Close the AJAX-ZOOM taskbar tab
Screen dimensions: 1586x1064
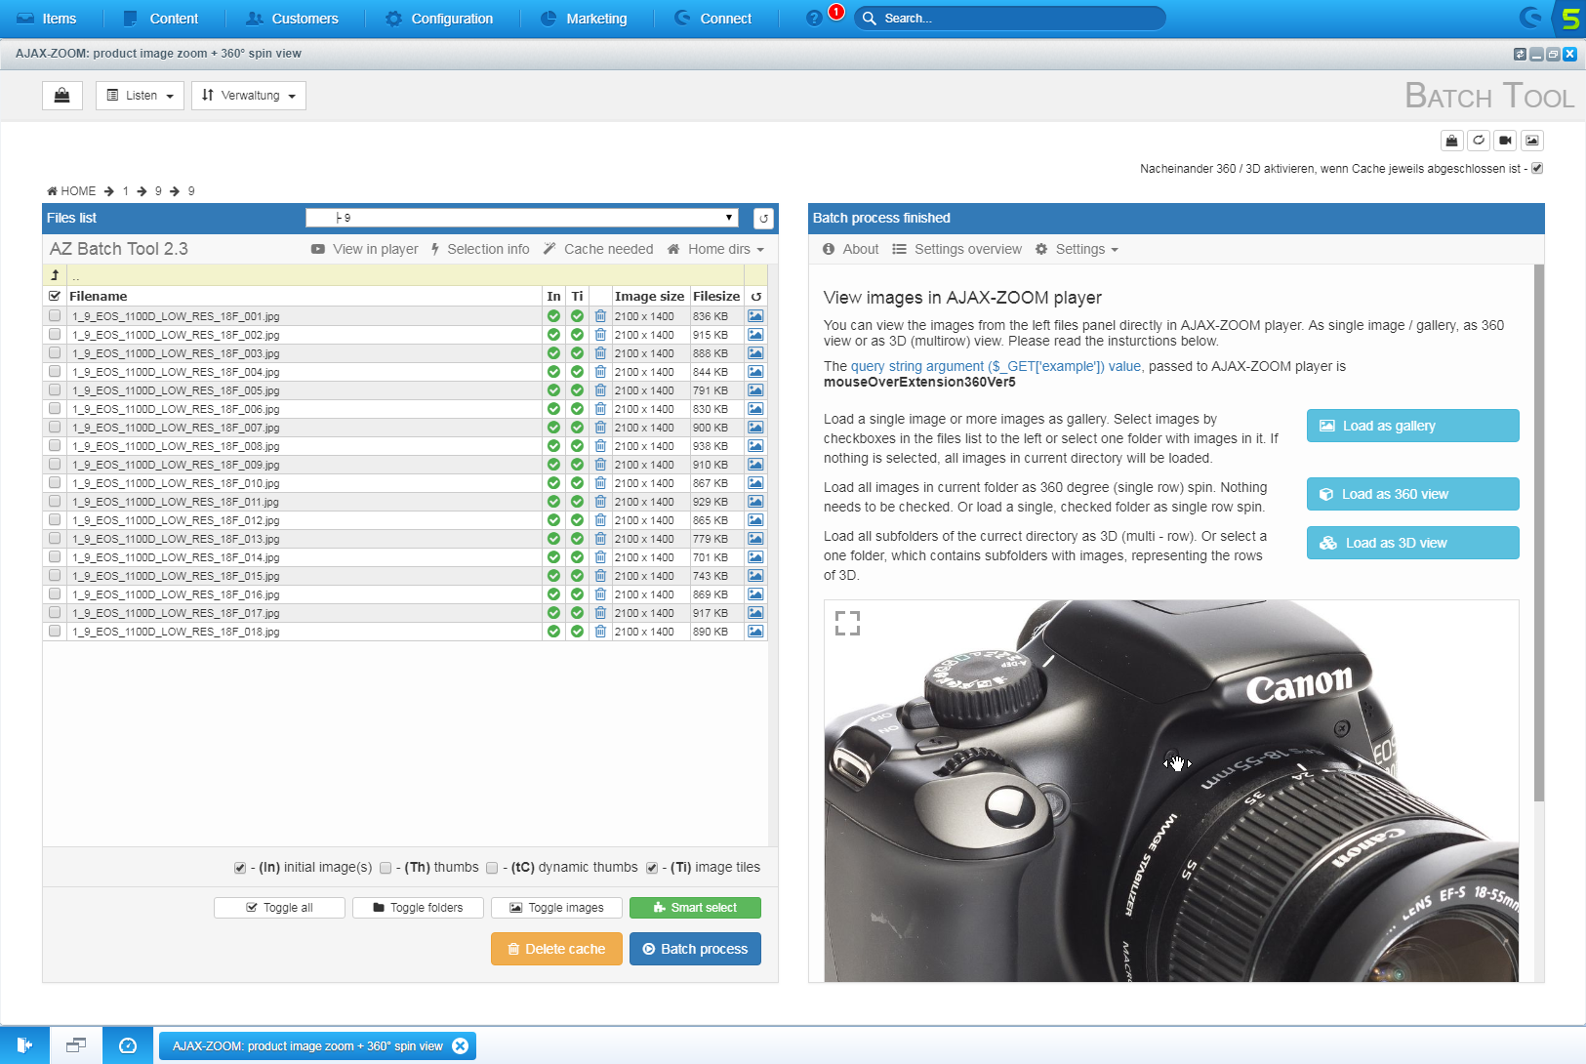[461, 1045]
